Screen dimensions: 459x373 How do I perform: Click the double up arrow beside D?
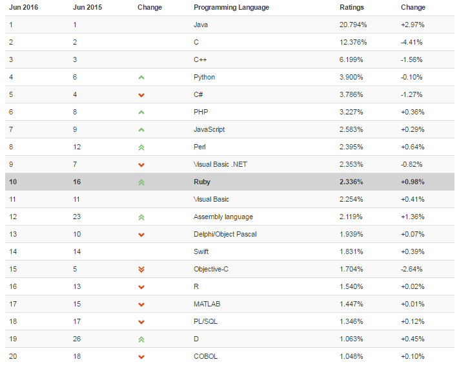pyautogui.click(x=141, y=339)
